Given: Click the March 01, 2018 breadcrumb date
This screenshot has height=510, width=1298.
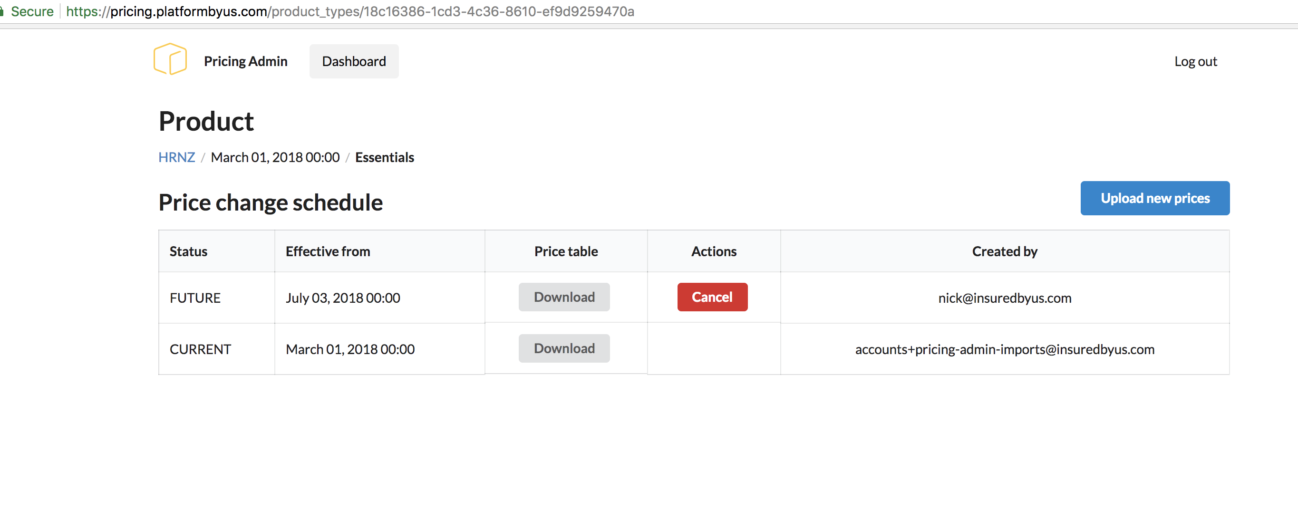Looking at the screenshot, I should [x=275, y=157].
